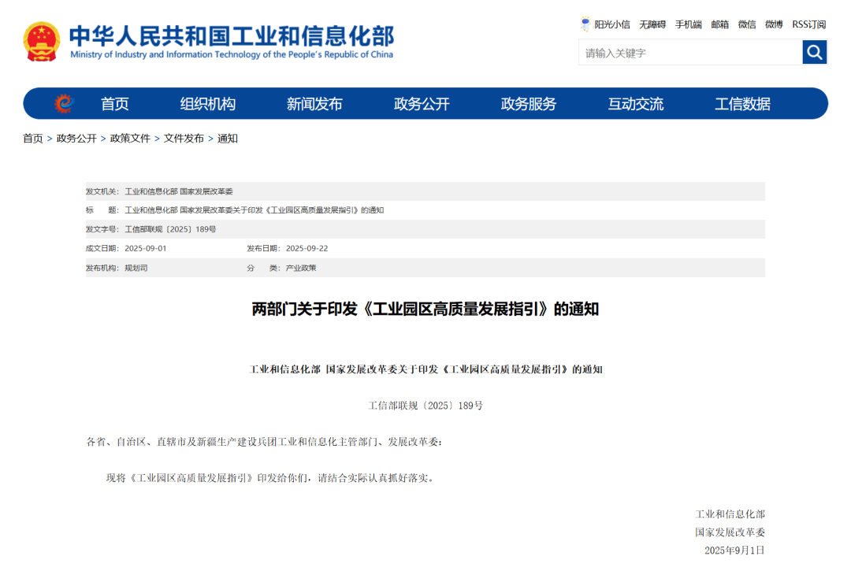Click the search magnifier button

point(814,52)
